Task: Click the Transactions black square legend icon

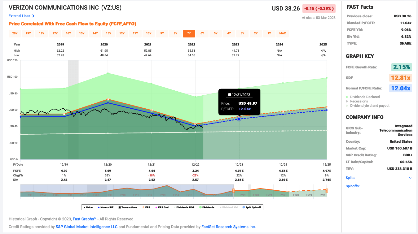Action: [x=119, y=207]
